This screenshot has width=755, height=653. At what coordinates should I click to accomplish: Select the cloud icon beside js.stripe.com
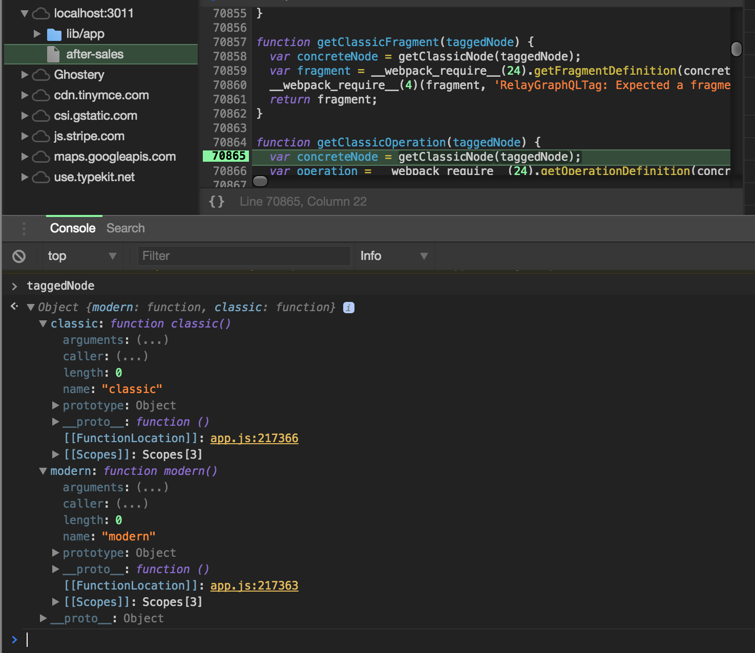point(41,136)
